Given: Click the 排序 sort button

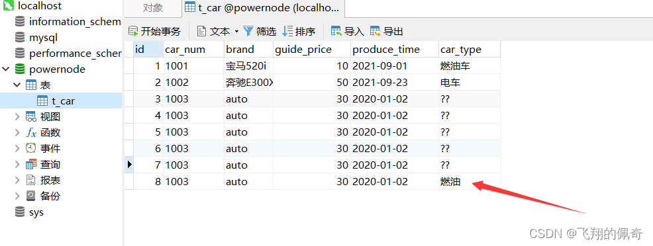Looking at the screenshot, I should pos(299,31).
